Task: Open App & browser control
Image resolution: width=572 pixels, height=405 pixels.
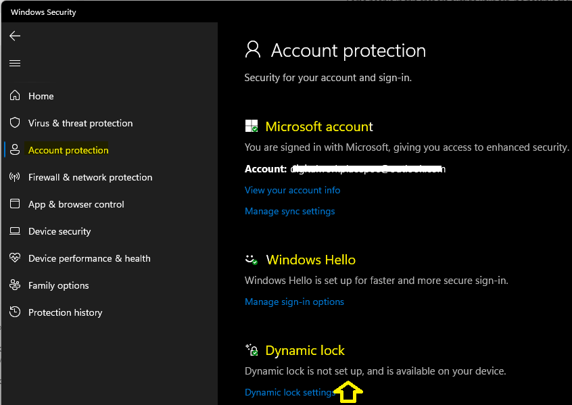Action: (76, 204)
